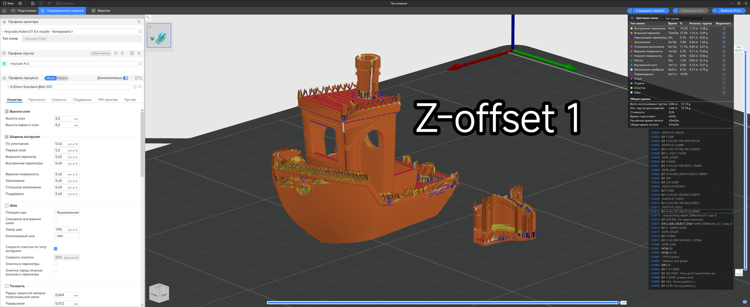The image size is (750, 307).
Task: Open the Сохранить проект dropdown arrow
Action: (x=630, y=11)
